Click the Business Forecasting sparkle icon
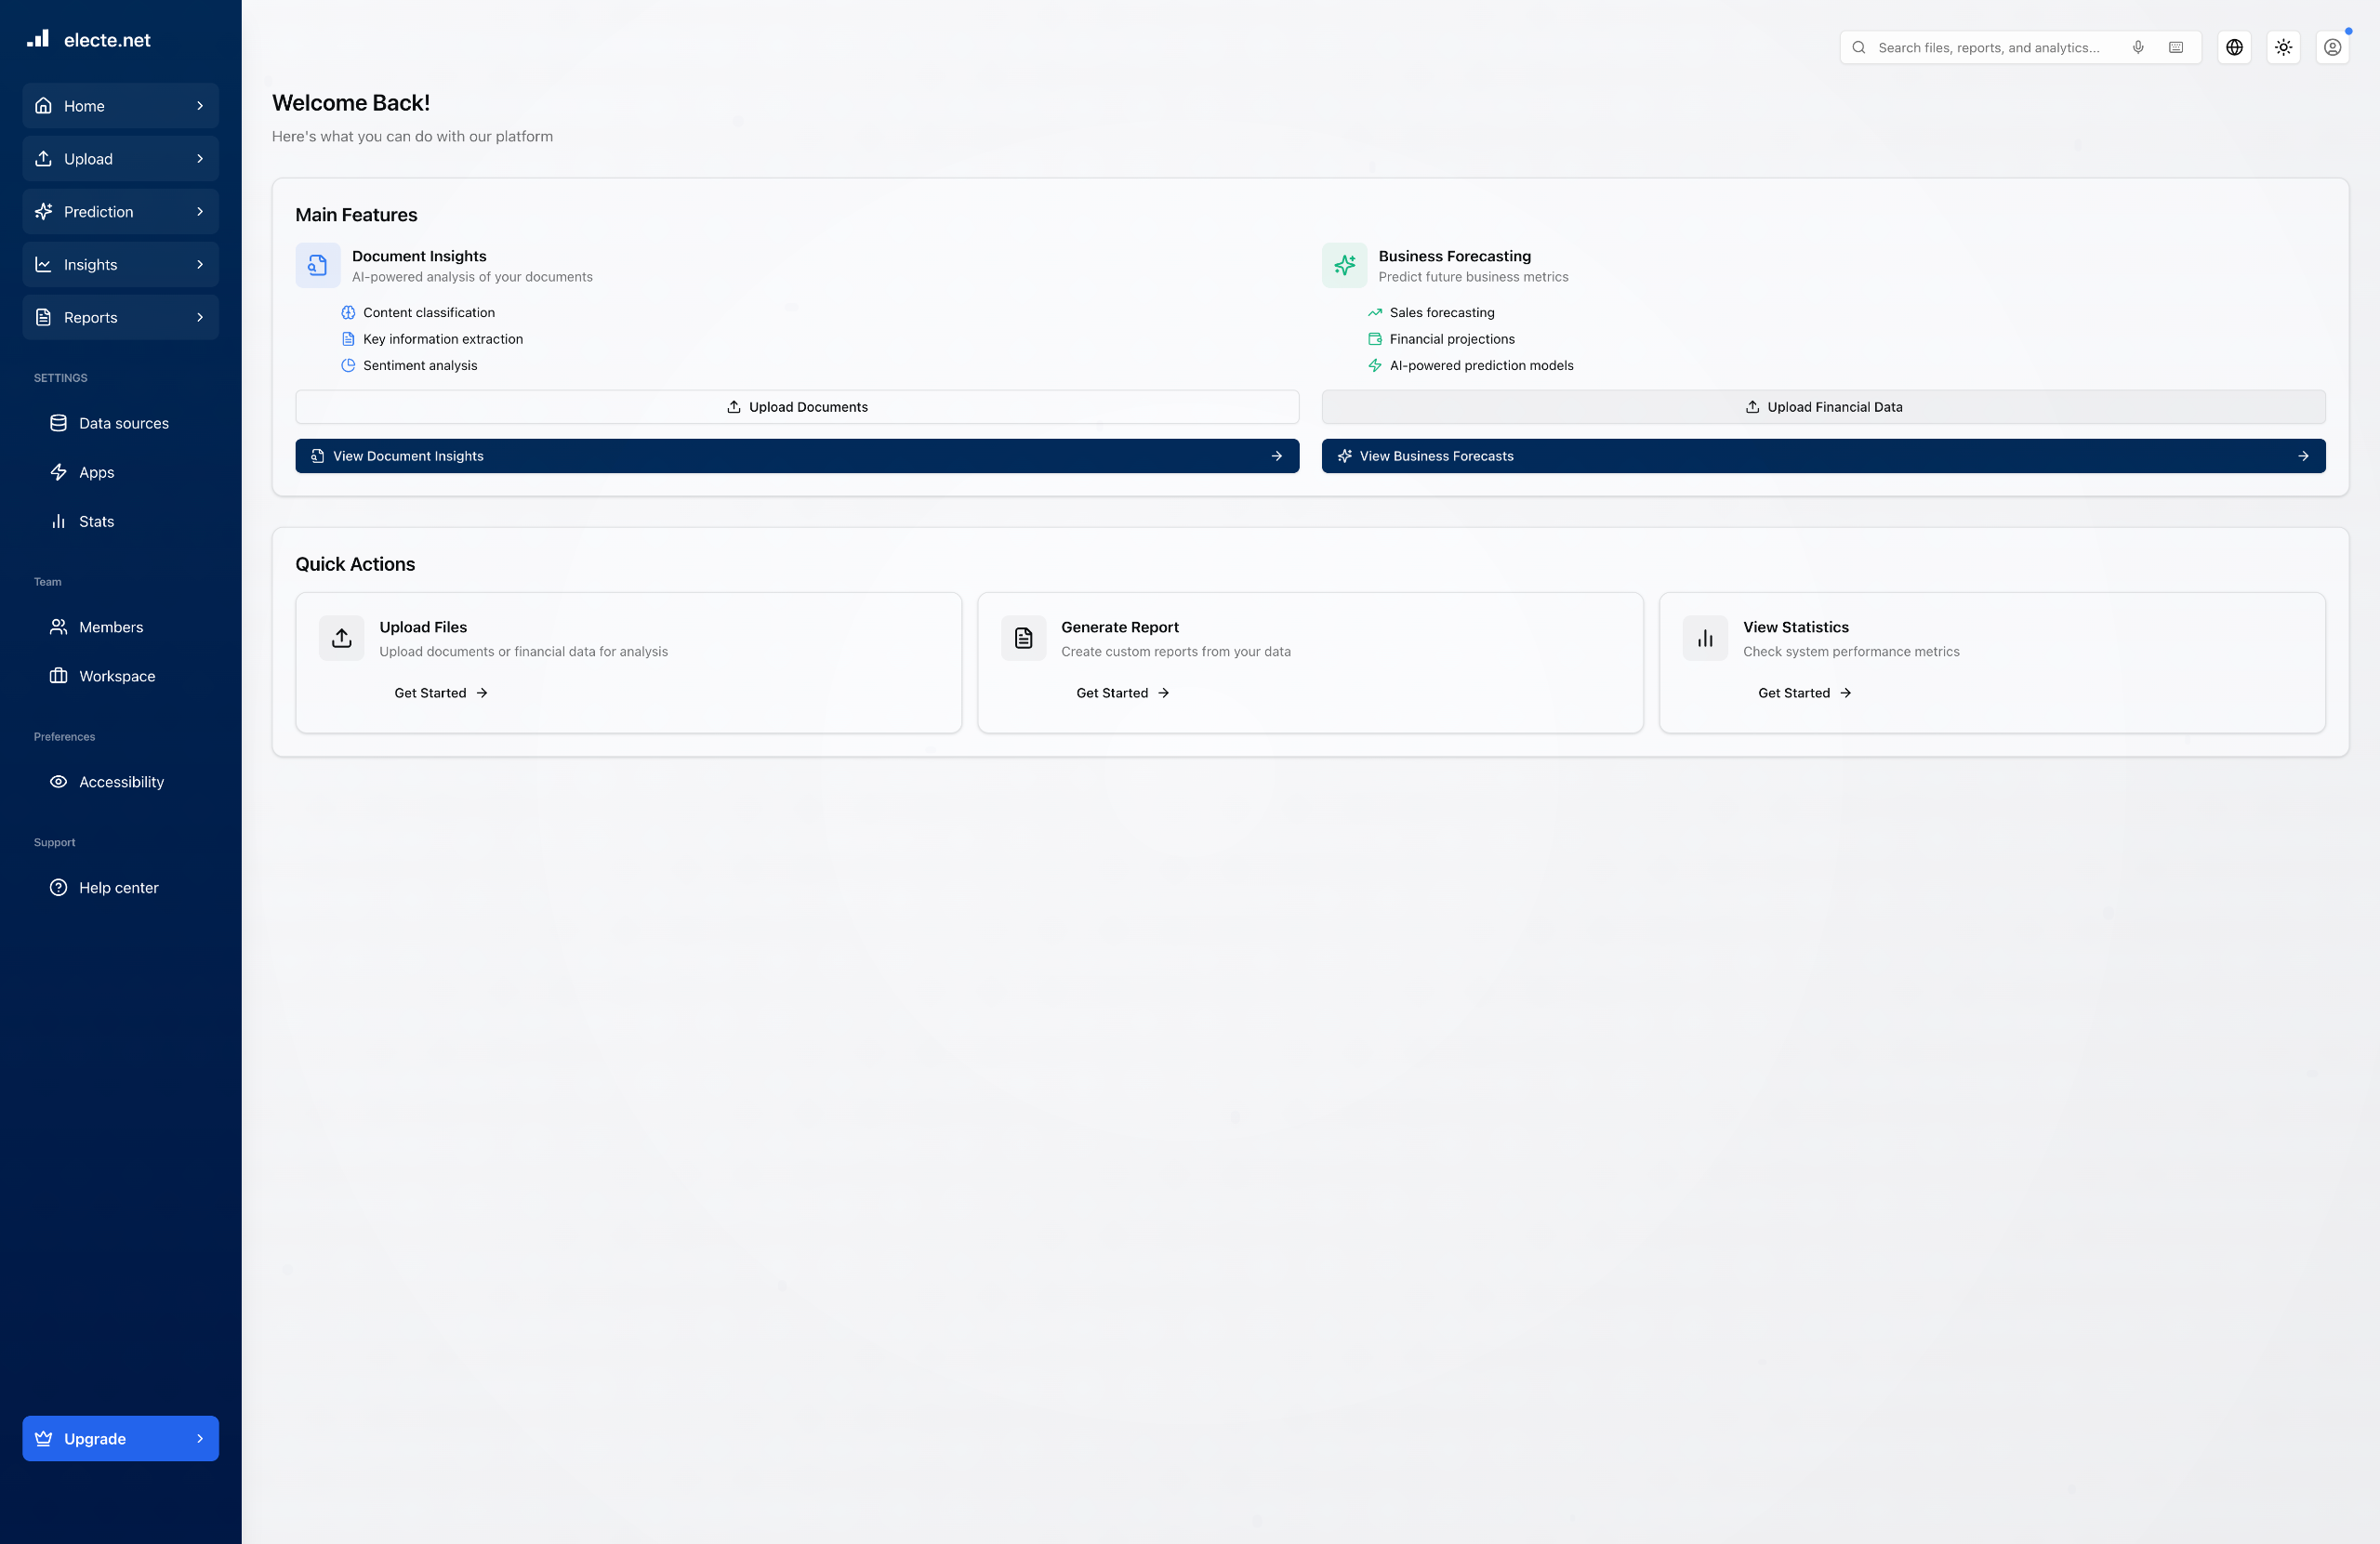Image resolution: width=2380 pixels, height=1544 pixels. [1344, 265]
